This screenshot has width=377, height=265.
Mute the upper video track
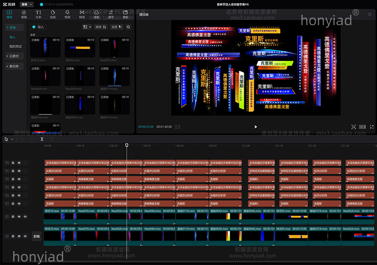[25, 217]
